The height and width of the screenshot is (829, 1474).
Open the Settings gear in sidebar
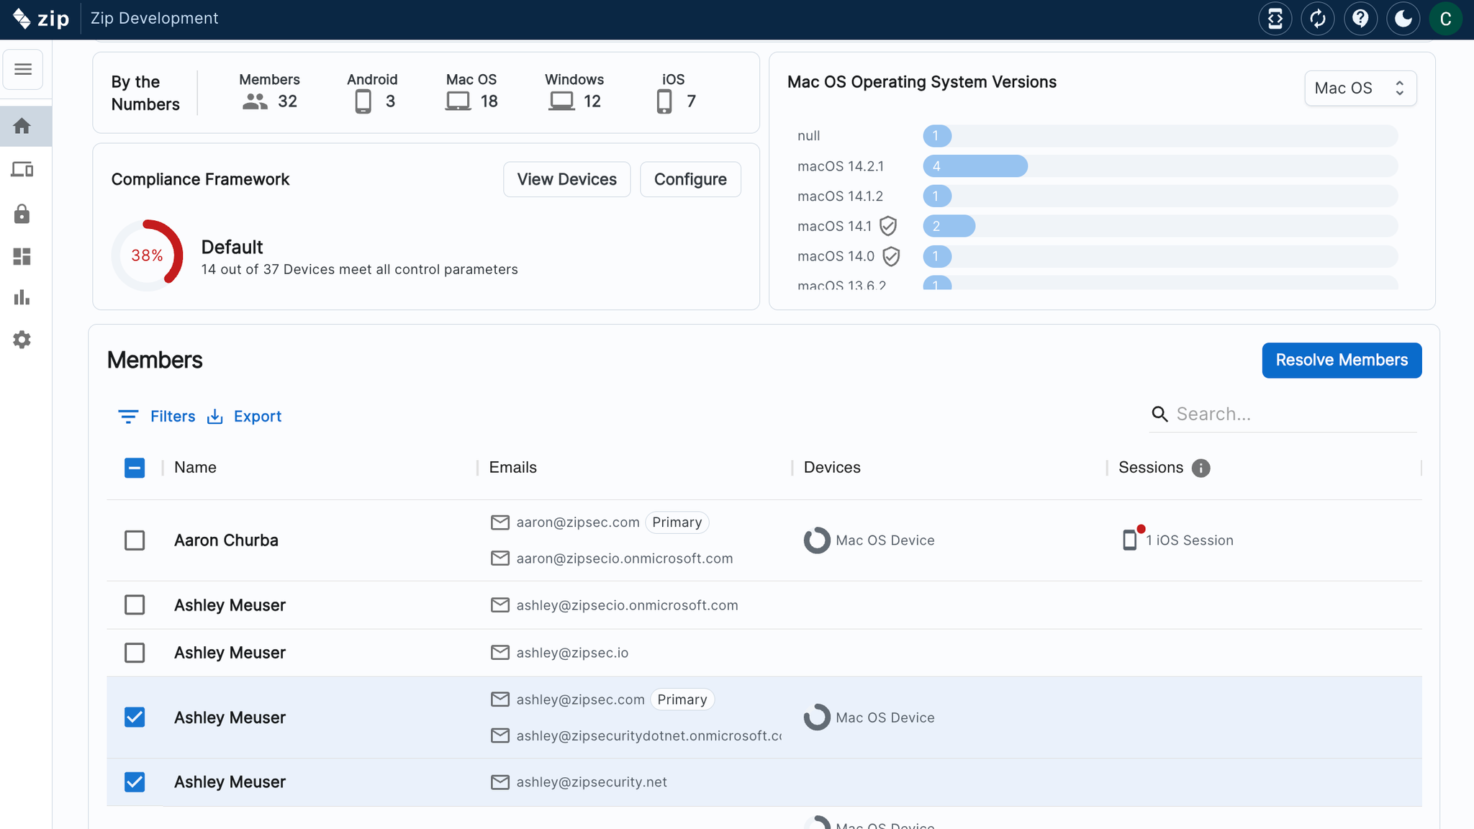pyautogui.click(x=22, y=340)
